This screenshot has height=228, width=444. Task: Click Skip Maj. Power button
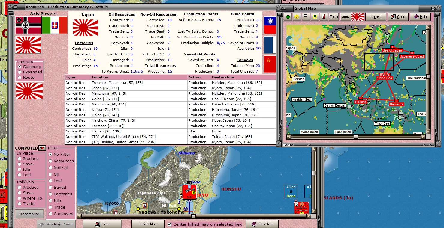[x=56, y=224]
